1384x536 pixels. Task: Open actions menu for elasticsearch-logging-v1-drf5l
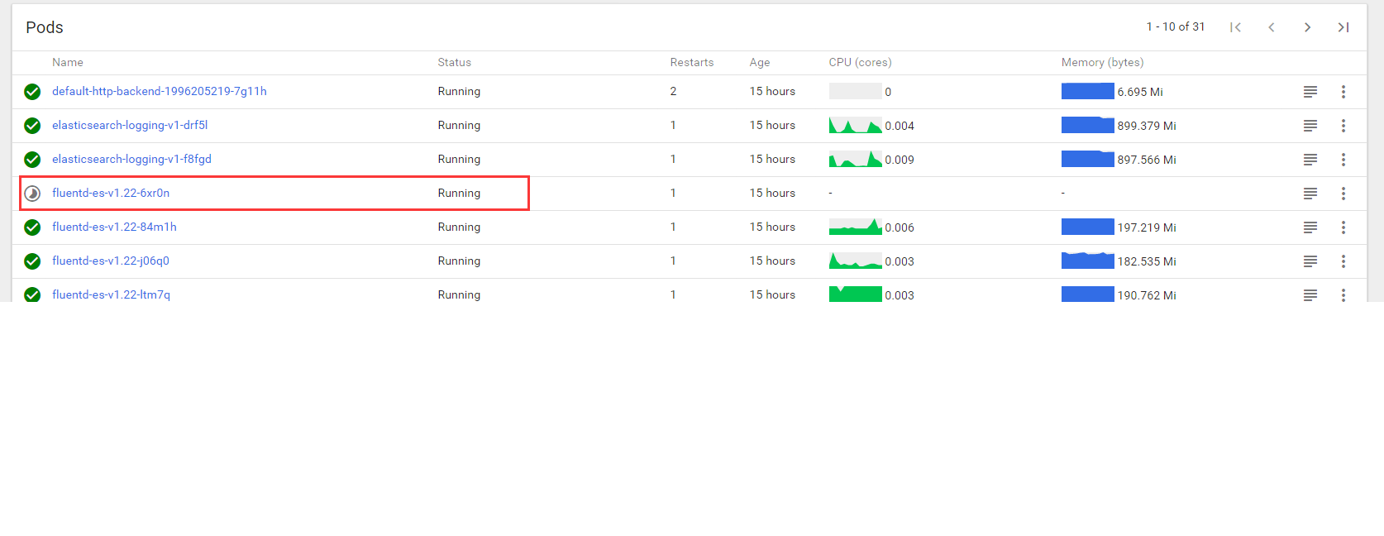(1343, 126)
